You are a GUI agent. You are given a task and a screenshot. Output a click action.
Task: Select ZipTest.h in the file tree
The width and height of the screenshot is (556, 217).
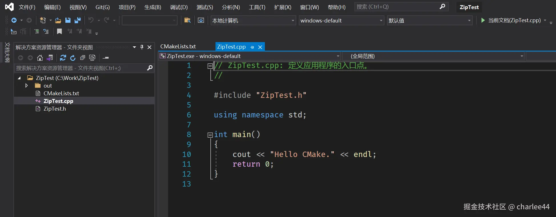click(55, 109)
